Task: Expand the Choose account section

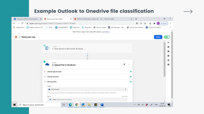Action: coord(87,77)
